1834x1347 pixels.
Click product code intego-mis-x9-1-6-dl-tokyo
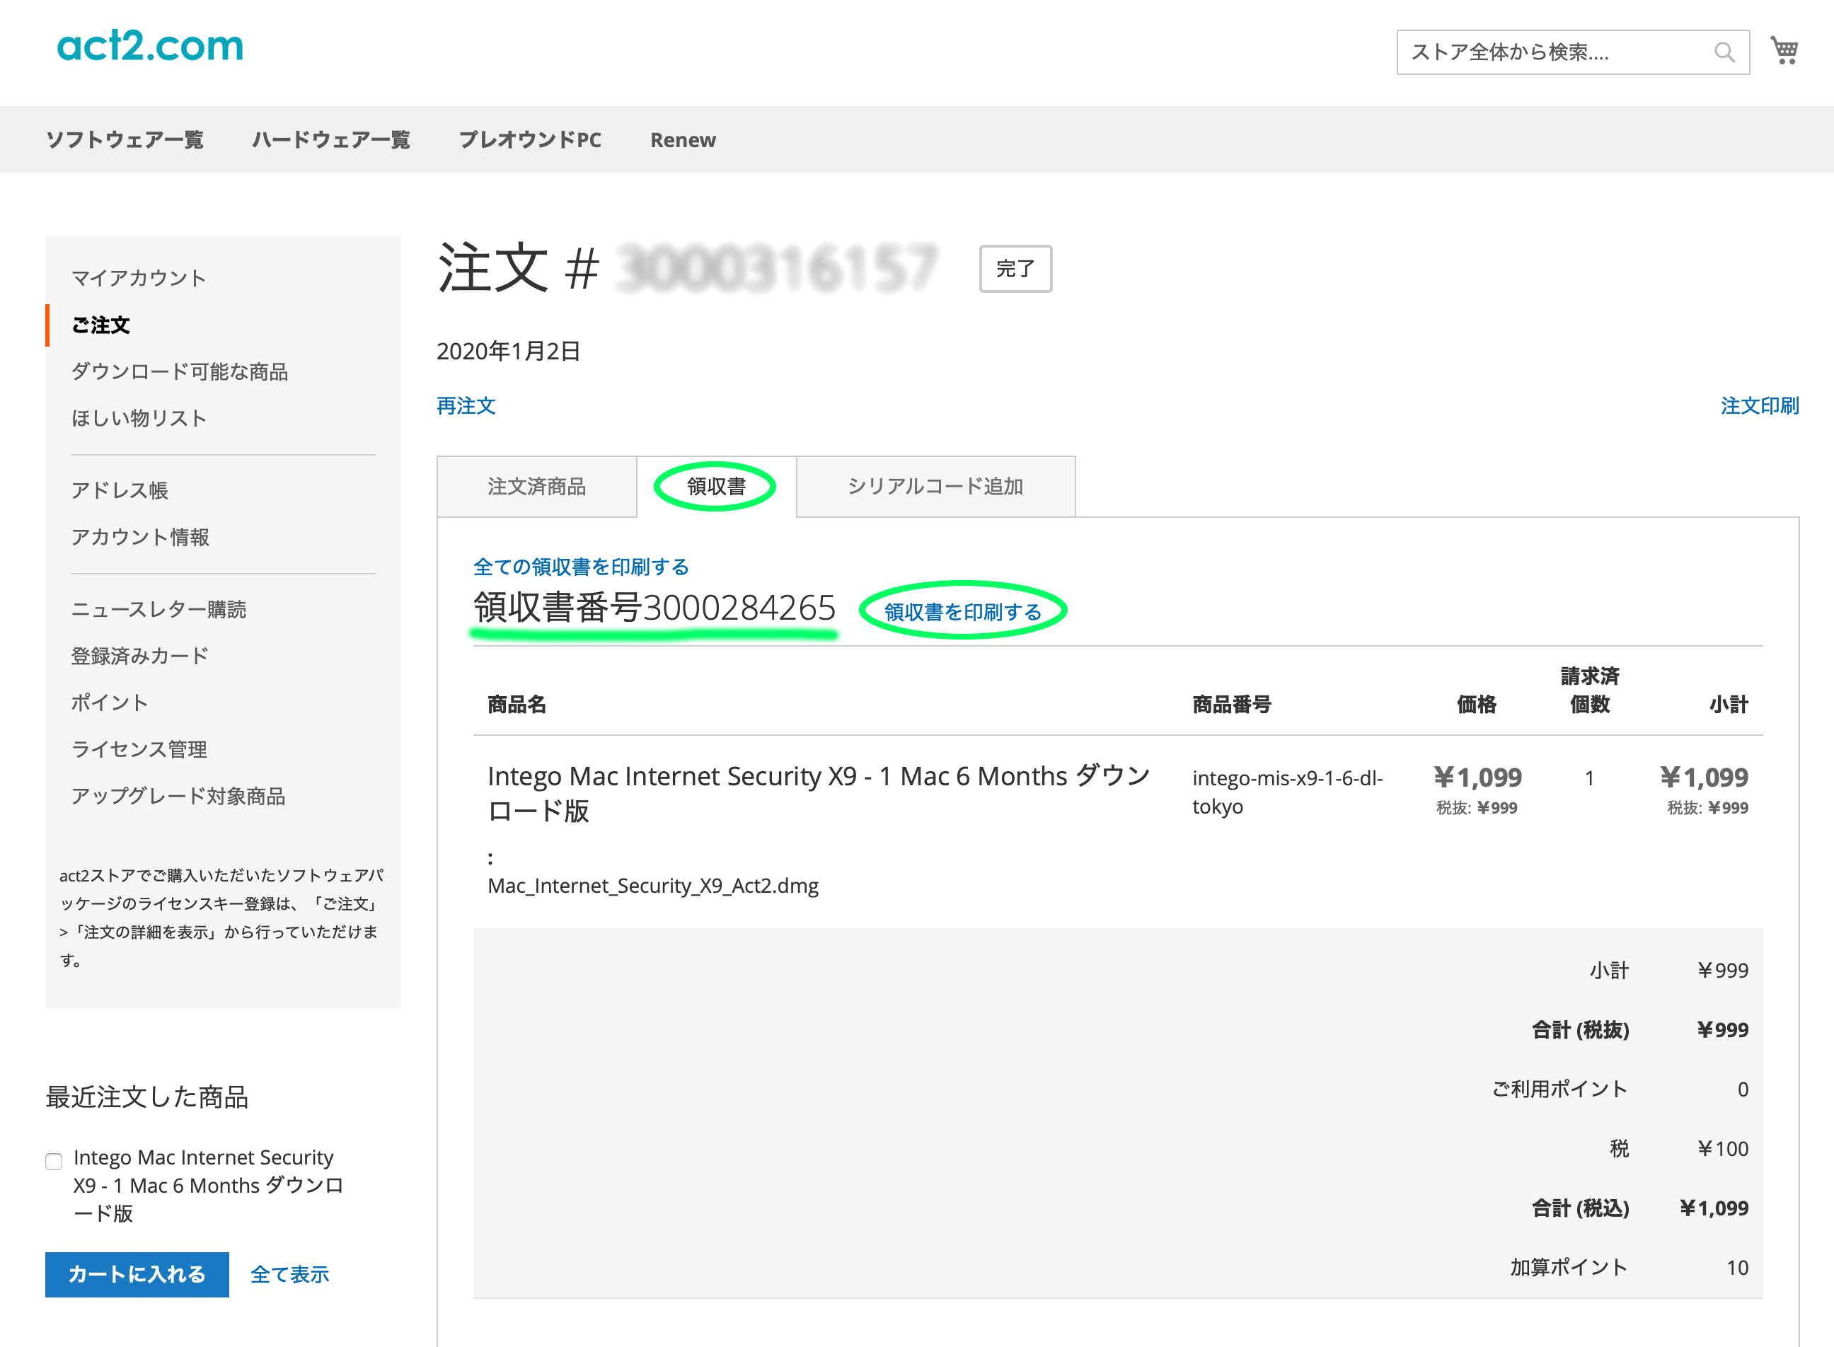[x=1288, y=792]
